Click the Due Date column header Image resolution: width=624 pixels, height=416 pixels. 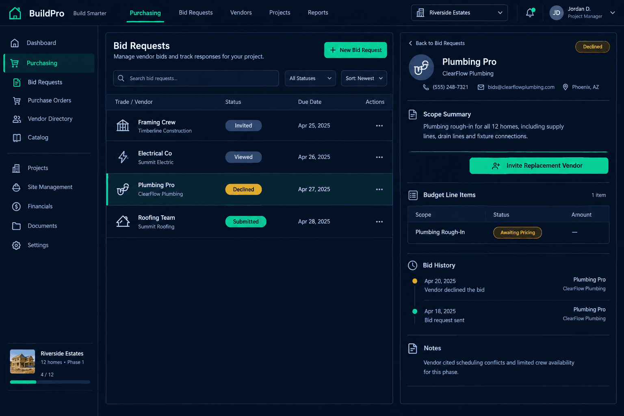pyautogui.click(x=310, y=102)
